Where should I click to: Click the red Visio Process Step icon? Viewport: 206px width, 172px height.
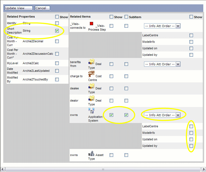coord(91,24)
